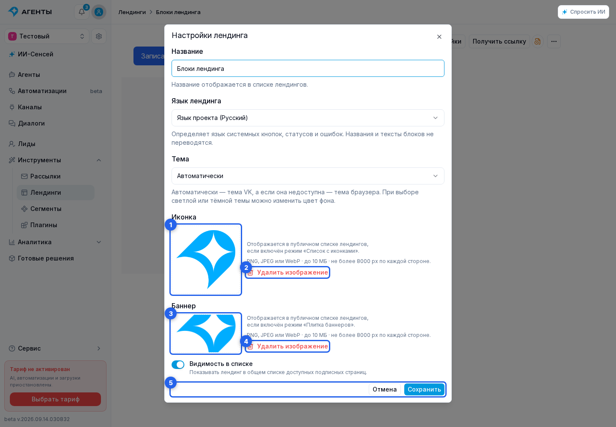
Task: Click the Иконка image thumbnail
Action: (x=206, y=260)
